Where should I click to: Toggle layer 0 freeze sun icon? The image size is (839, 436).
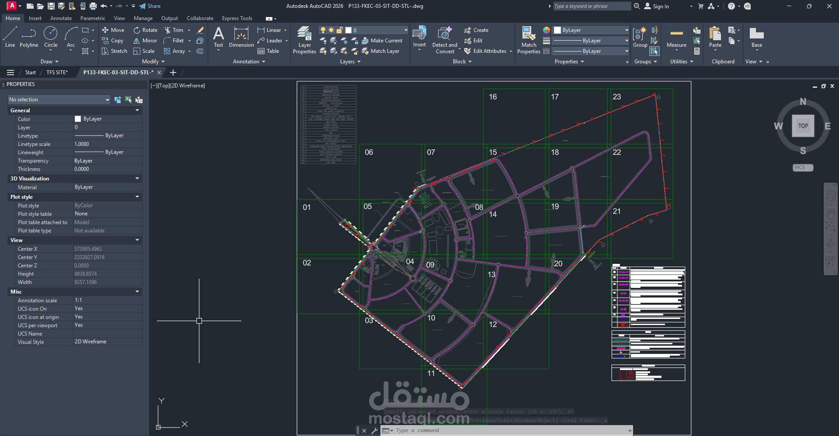coord(331,30)
